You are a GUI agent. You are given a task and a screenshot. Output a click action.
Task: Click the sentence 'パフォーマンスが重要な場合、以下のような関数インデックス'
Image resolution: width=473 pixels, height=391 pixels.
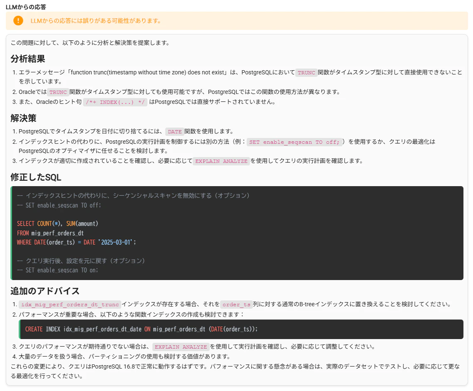132,315
